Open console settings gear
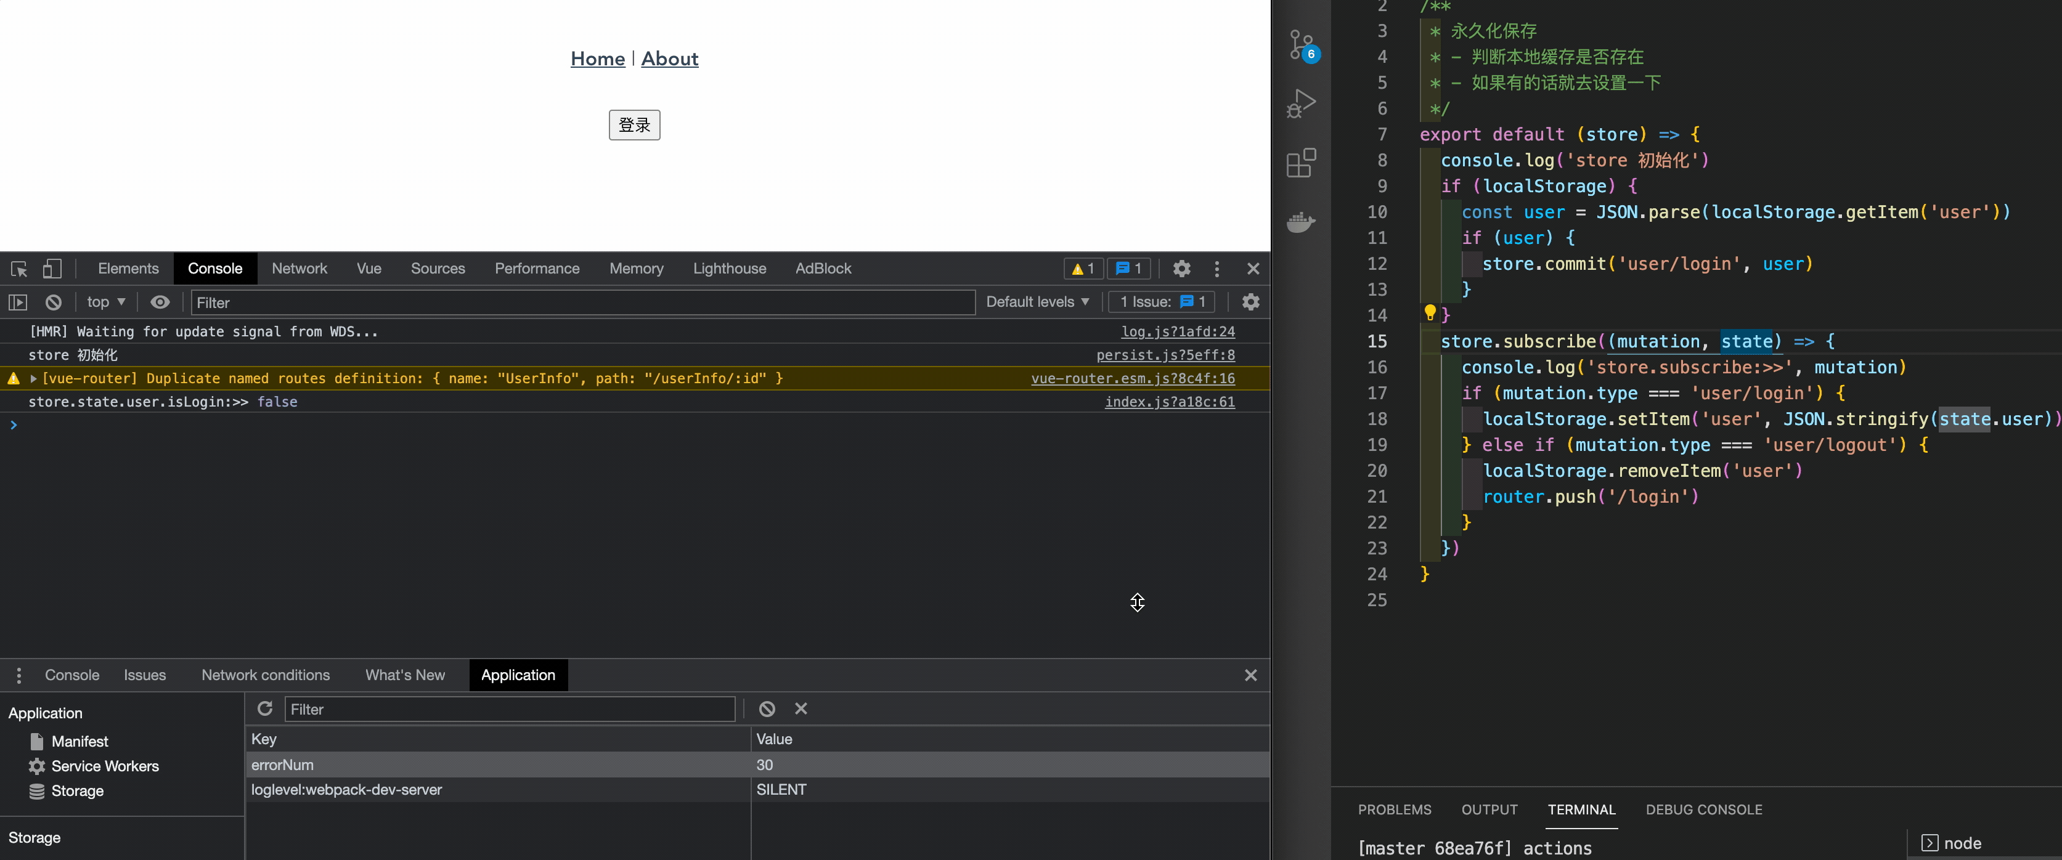2062x860 pixels. tap(1250, 302)
